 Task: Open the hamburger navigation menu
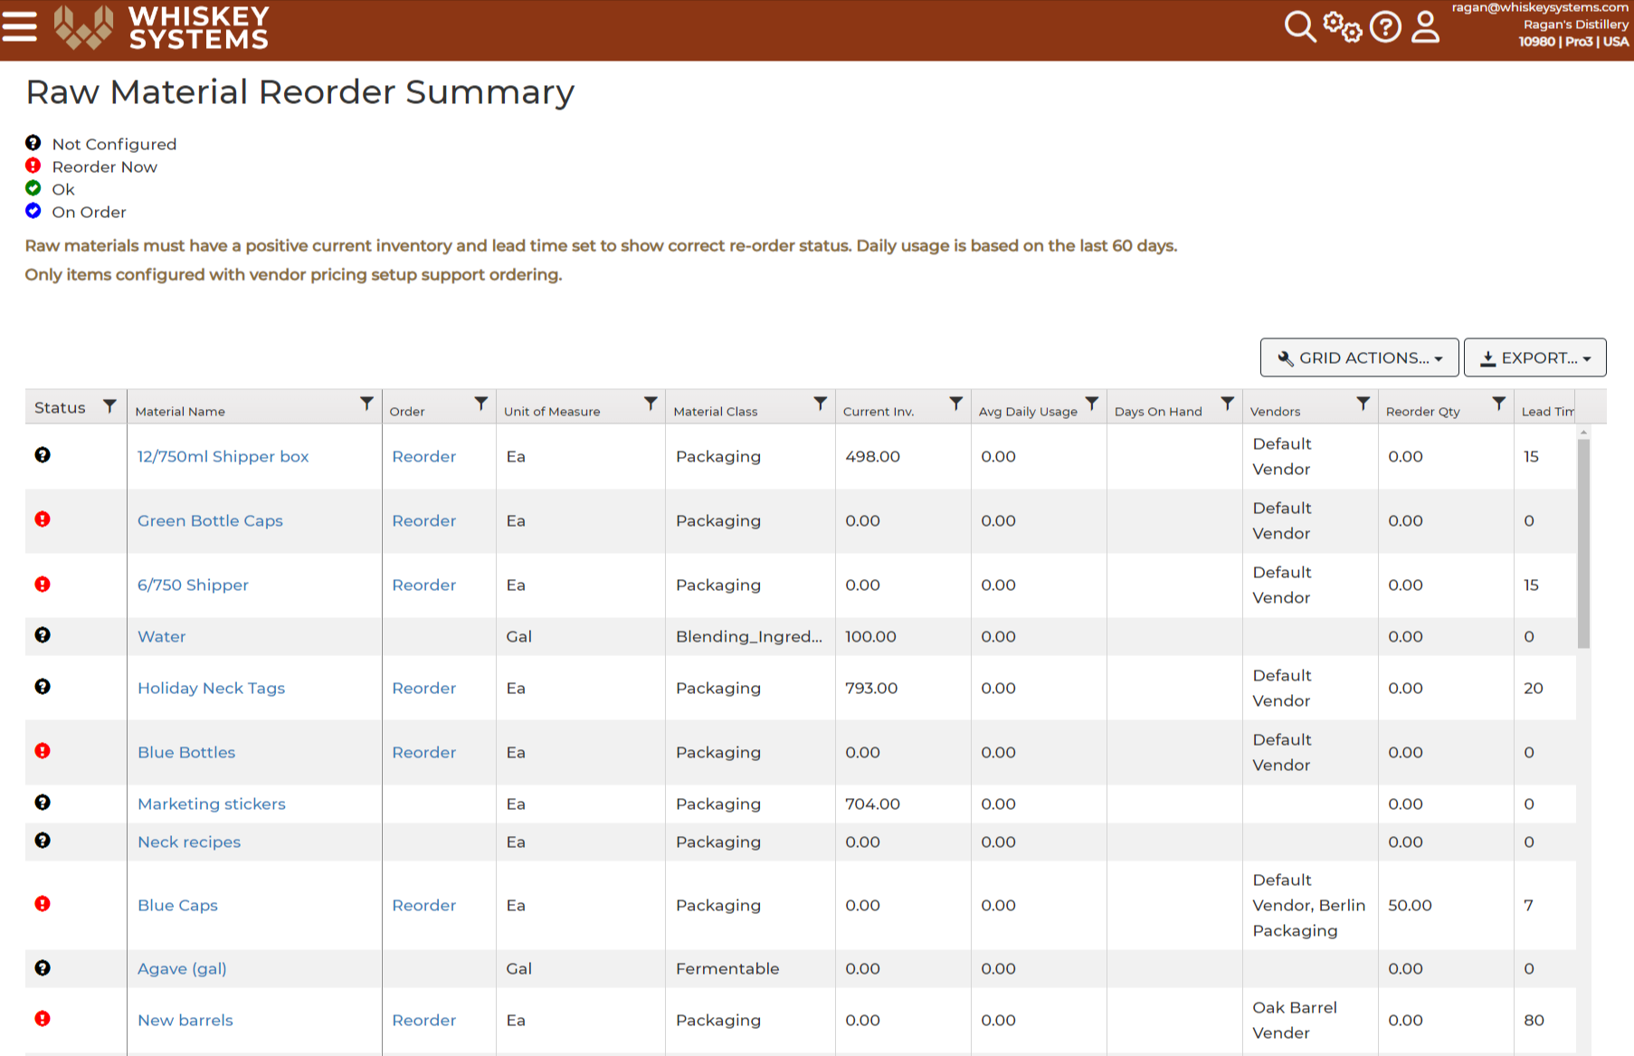tap(19, 26)
